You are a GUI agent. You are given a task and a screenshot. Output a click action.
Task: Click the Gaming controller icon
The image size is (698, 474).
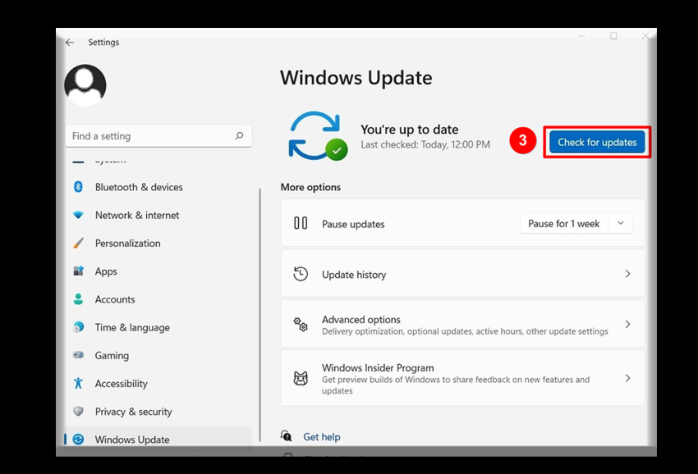click(79, 355)
